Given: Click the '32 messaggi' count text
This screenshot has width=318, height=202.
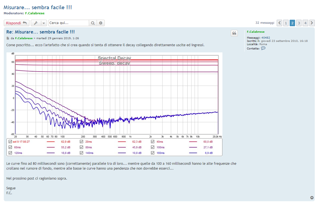Looking at the screenshot, I should pos(265,23).
